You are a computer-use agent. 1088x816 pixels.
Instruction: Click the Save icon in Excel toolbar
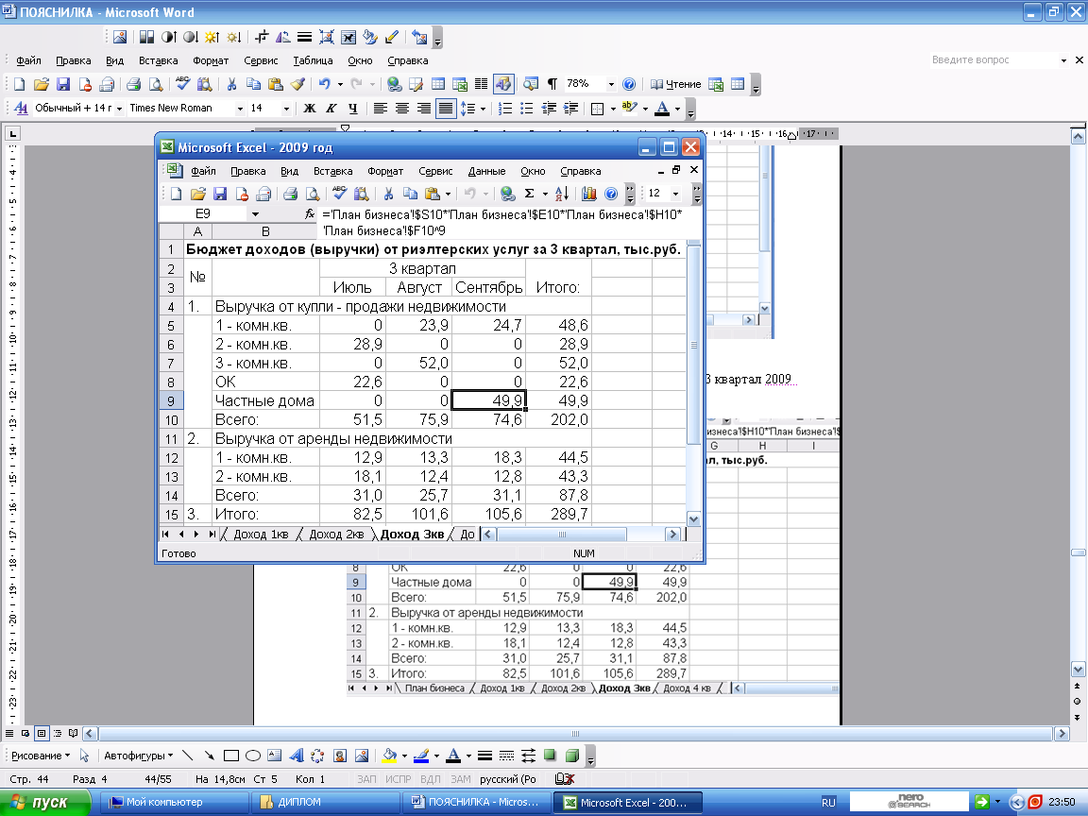(x=220, y=194)
